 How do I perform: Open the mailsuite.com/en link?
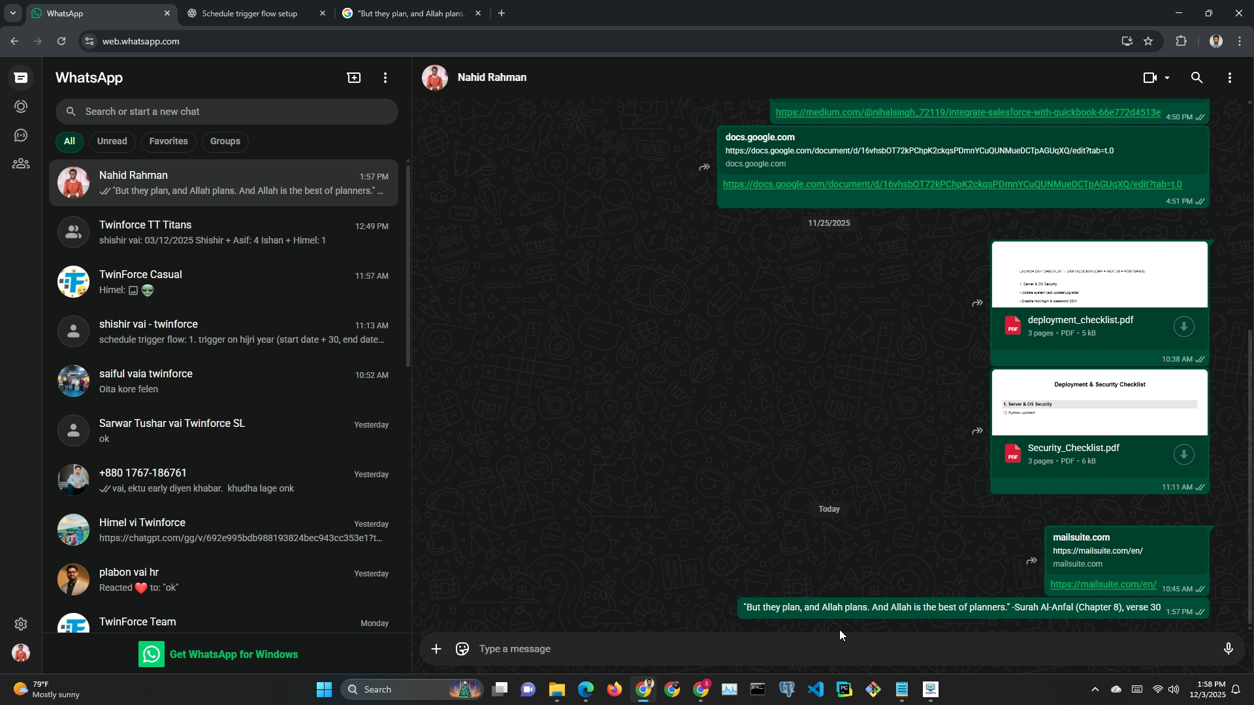1103,584
